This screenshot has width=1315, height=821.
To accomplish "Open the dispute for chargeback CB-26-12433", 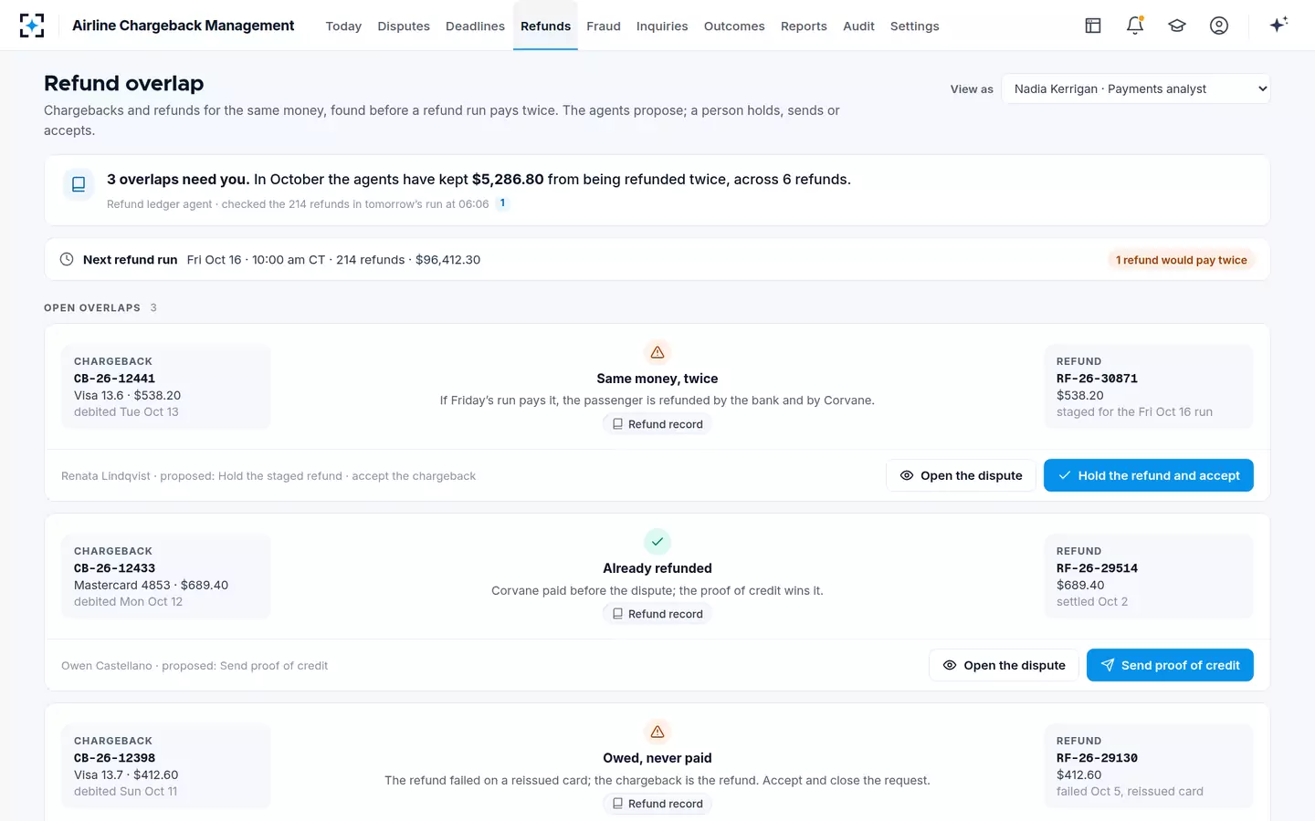I will click(x=1004, y=665).
